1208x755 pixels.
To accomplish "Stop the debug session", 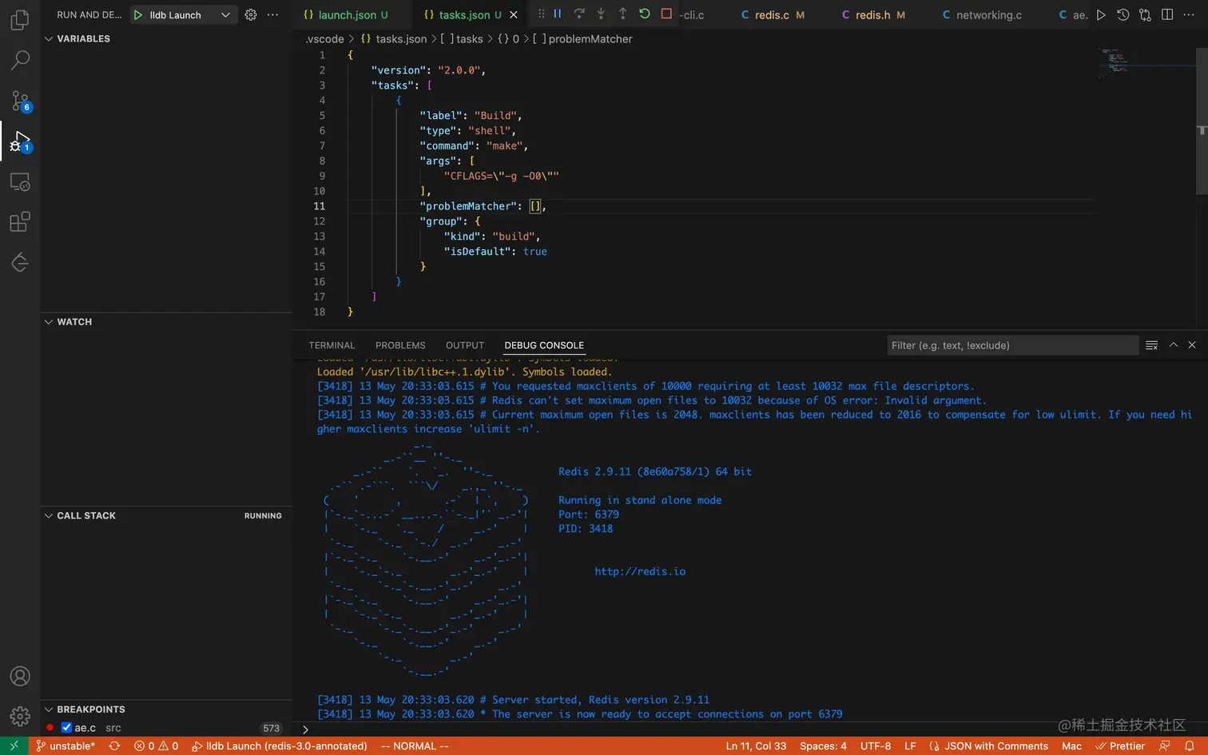I will (666, 14).
